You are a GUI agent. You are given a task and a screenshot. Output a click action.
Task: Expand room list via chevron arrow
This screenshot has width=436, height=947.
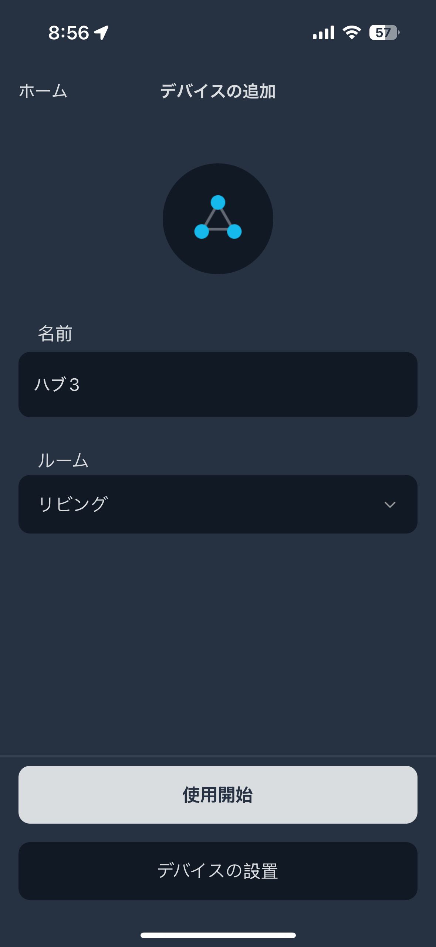pos(390,505)
